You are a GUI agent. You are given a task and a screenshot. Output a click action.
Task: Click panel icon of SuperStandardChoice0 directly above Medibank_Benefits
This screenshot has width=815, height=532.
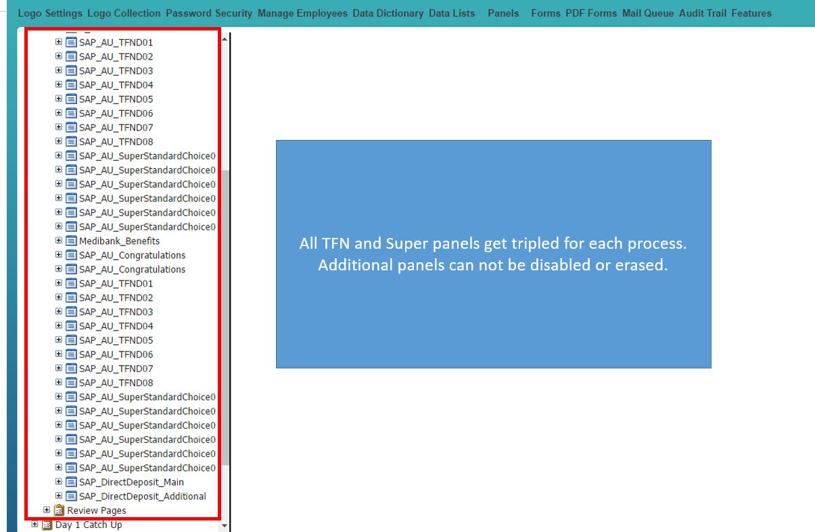[71, 226]
